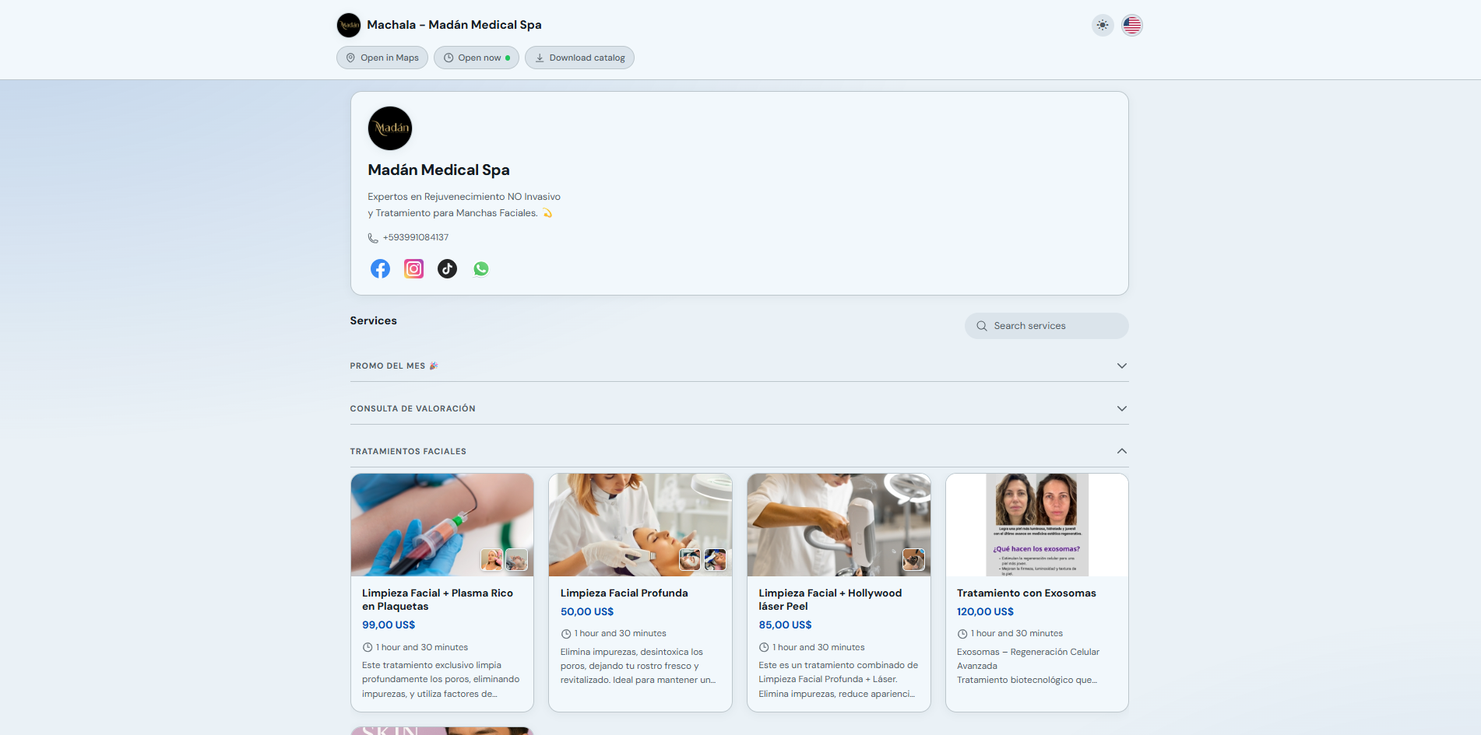The image size is (1481, 735).
Task: Click the Open now status button
Action: click(x=477, y=58)
